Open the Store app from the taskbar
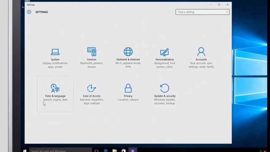This screenshot has height=152, width=270. [x=124, y=150]
